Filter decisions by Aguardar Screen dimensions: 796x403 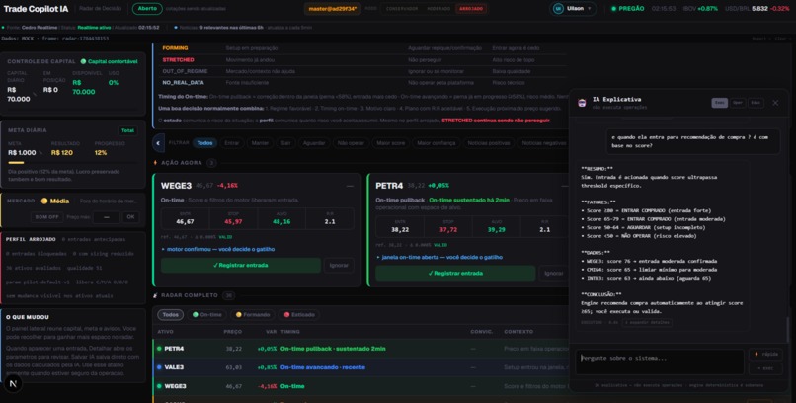coord(314,143)
